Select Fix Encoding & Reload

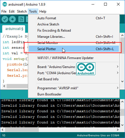click(74, 31)
